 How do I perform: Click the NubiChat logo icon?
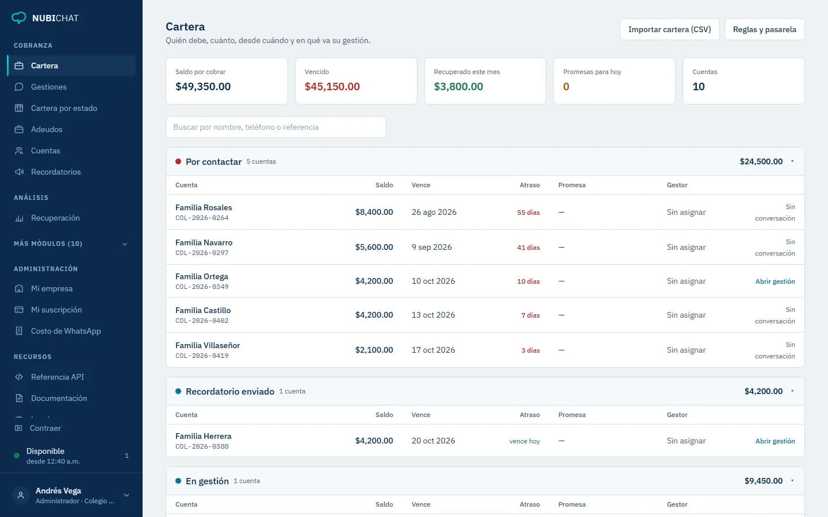pyautogui.click(x=19, y=18)
